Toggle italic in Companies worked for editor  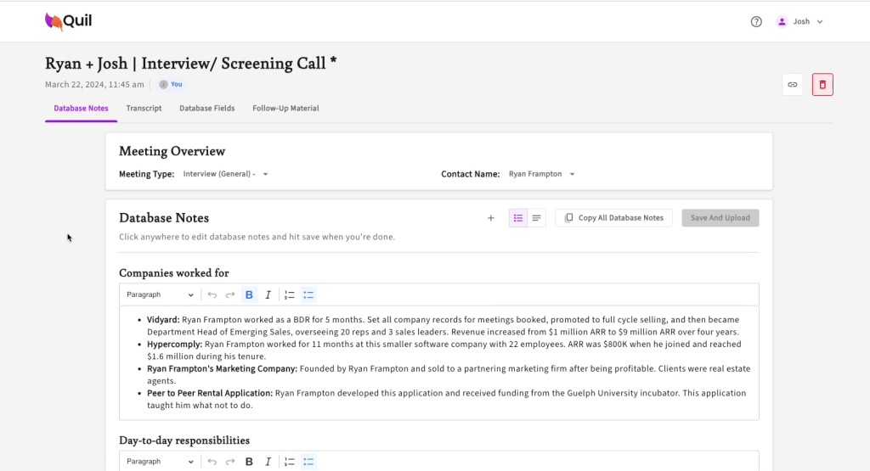coord(268,294)
